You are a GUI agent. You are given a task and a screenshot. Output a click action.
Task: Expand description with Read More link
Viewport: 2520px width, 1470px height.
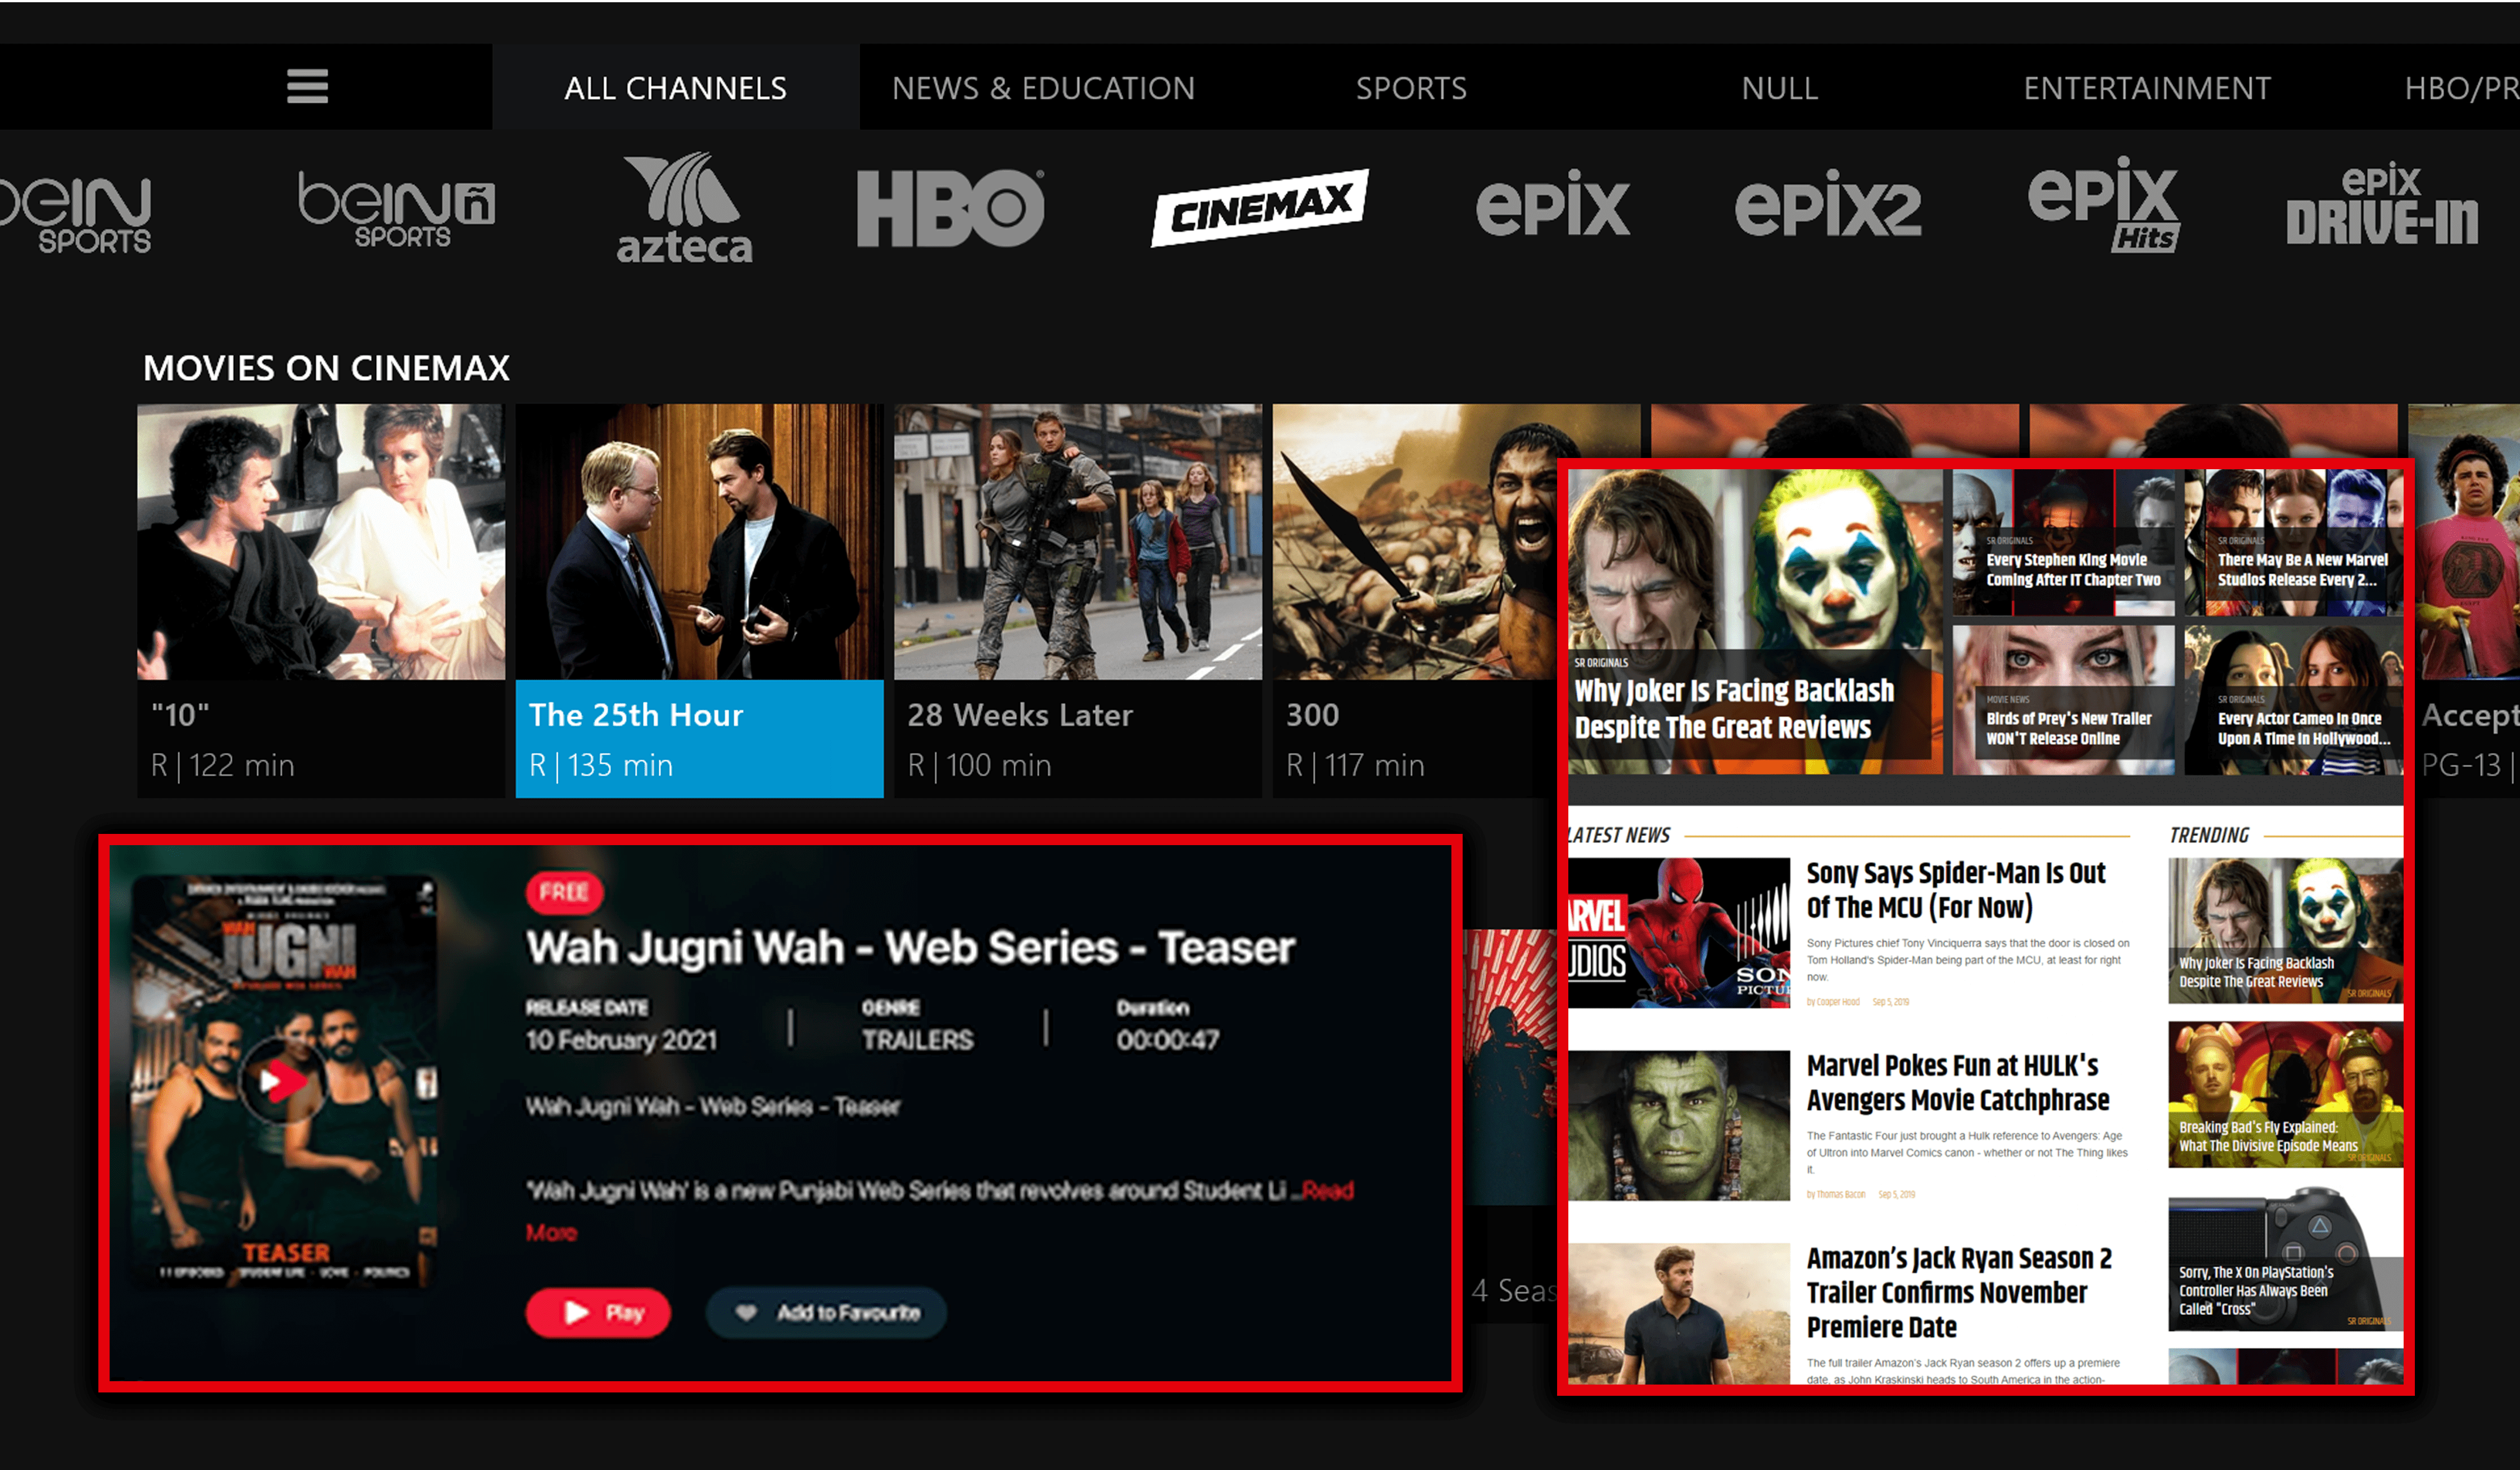(1327, 1190)
